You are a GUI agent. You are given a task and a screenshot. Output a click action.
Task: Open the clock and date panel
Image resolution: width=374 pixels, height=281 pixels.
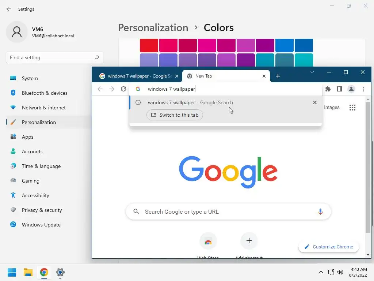point(358,272)
